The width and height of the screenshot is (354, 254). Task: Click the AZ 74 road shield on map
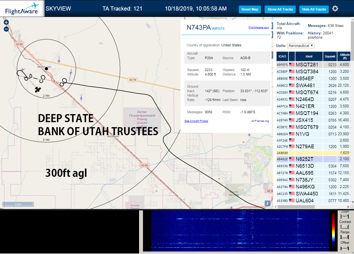pyautogui.click(x=132, y=80)
